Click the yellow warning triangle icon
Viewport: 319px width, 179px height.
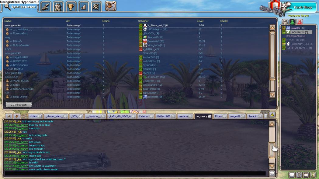(x=272, y=114)
